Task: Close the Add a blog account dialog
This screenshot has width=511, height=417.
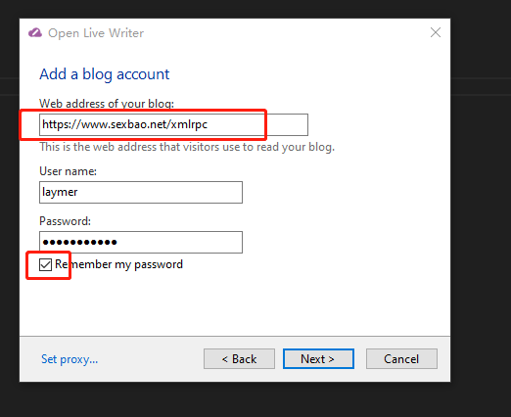Action: point(436,32)
